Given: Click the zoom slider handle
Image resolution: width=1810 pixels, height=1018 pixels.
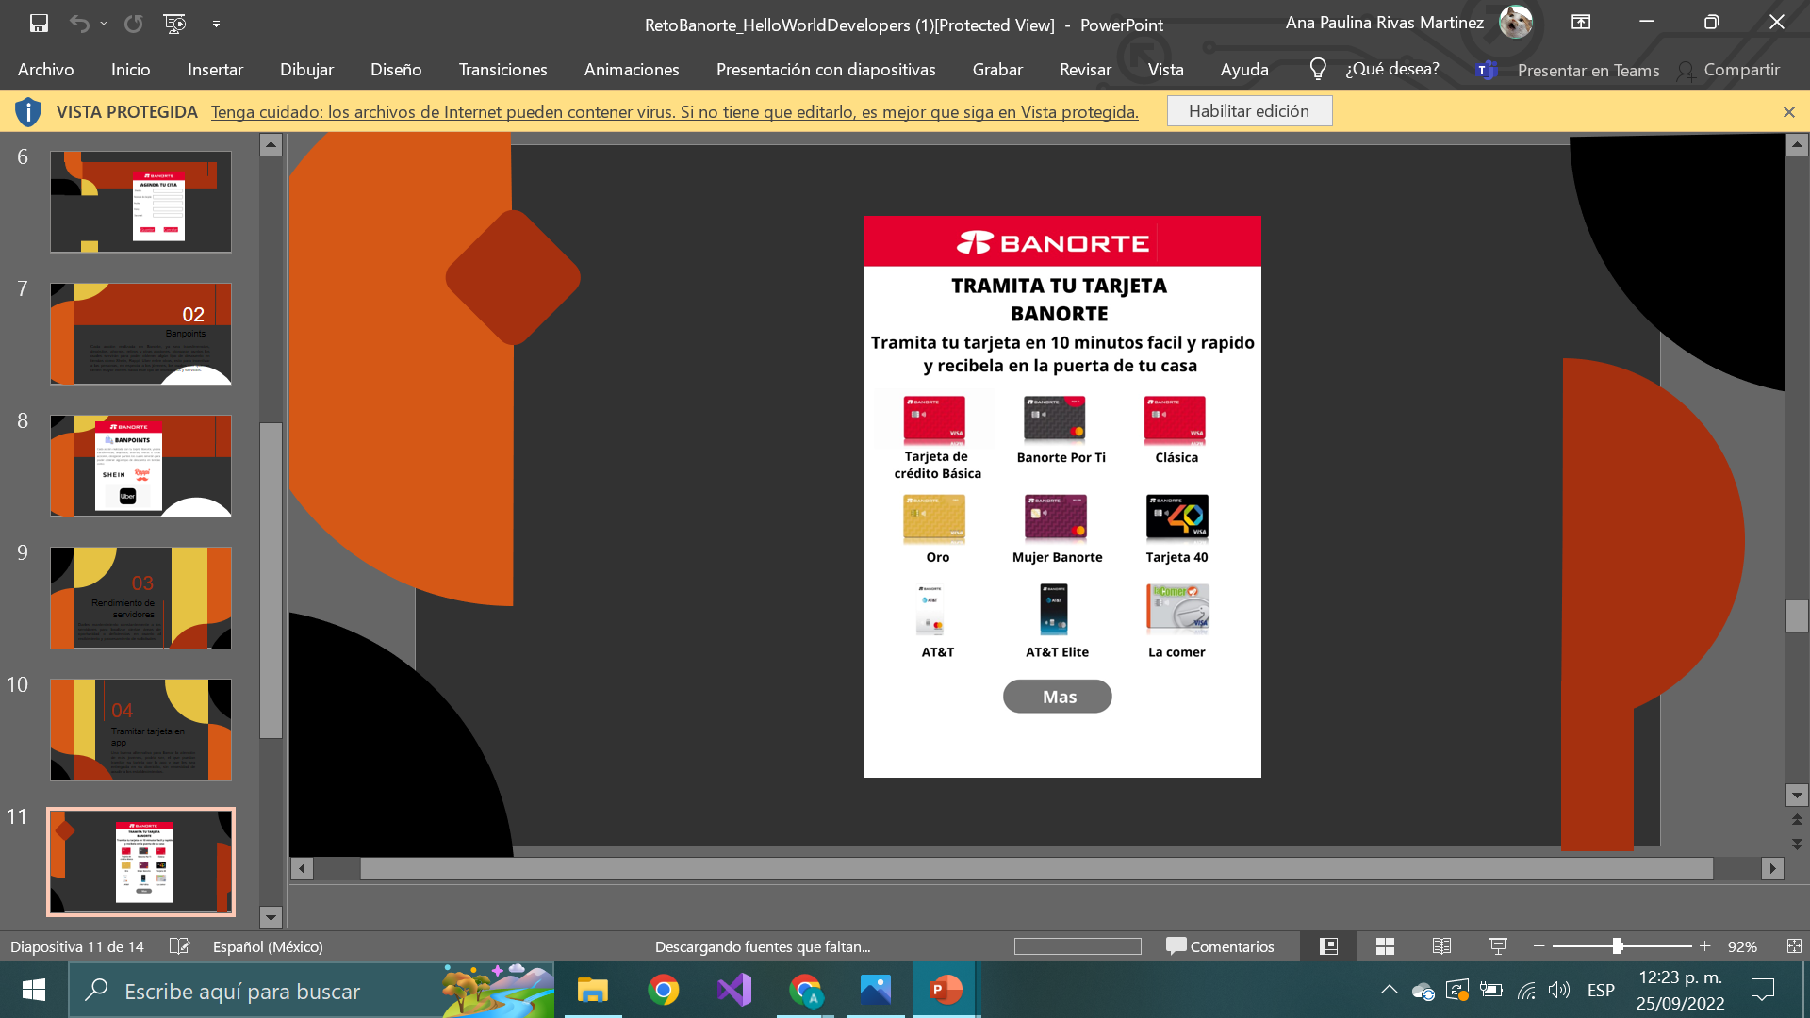Looking at the screenshot, I should (1618, 946).
